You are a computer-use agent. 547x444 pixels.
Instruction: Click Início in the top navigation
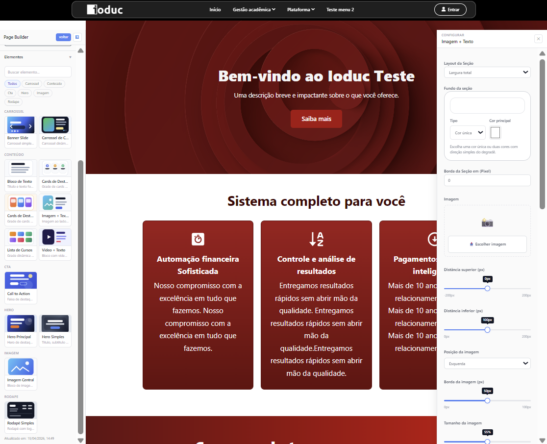[x=215, y=9]
